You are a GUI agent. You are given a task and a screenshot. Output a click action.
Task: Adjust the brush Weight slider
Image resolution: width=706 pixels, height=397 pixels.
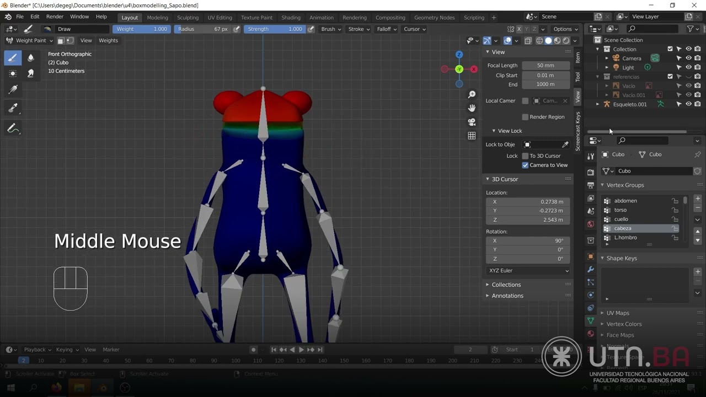142,29
